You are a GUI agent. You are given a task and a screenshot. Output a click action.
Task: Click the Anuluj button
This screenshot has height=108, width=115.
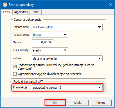[x=78, y=103]
